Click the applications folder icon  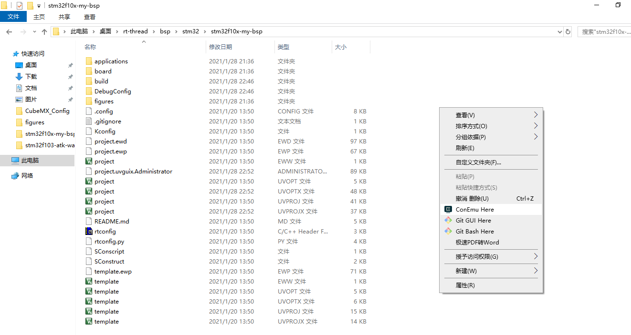[x=88, y=61]
